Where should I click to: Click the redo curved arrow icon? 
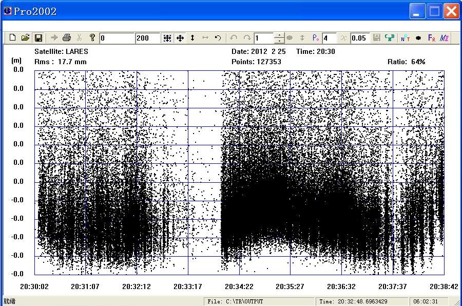coord(247,38)
